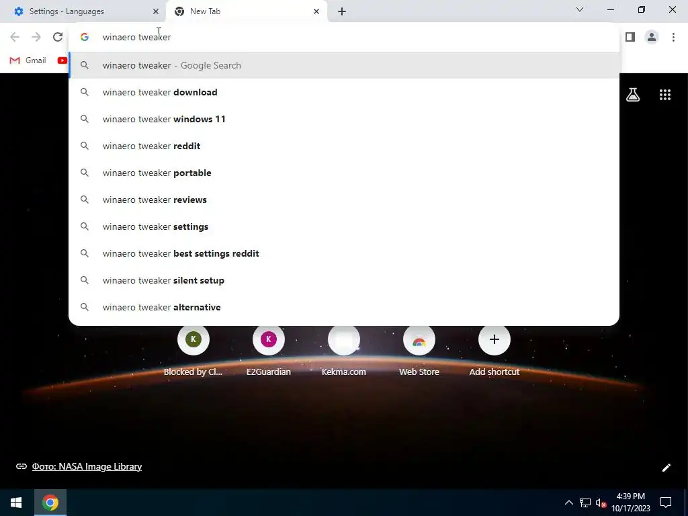
Task: Open Chrome side panel
Action: pyautogui.click(x=630, y=38)
